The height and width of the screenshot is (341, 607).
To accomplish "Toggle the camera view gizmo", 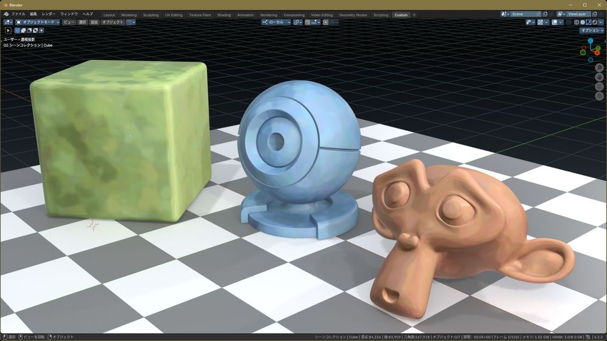I will point(599,86).
